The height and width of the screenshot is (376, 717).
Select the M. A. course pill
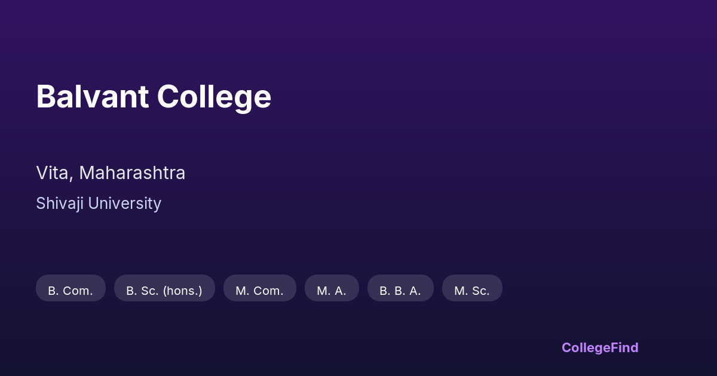coord(332,289)
